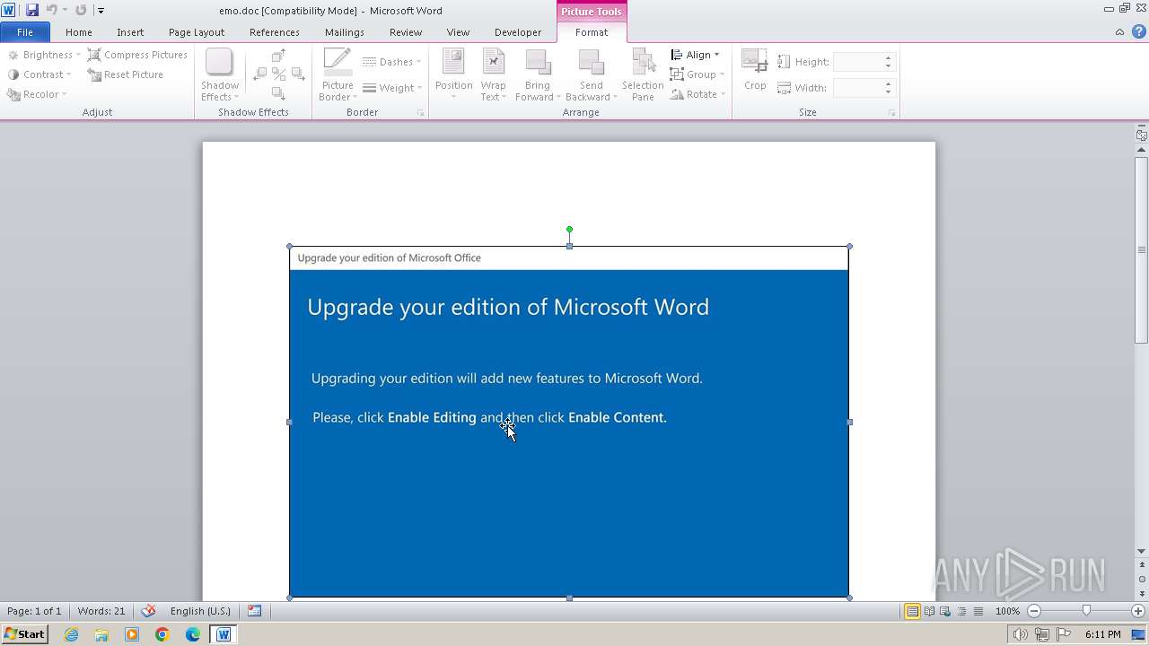Click the Save icon in quick access toolbar
Image resolution: width=1149 pixels, height=646 pixels.
pos(32,10)
